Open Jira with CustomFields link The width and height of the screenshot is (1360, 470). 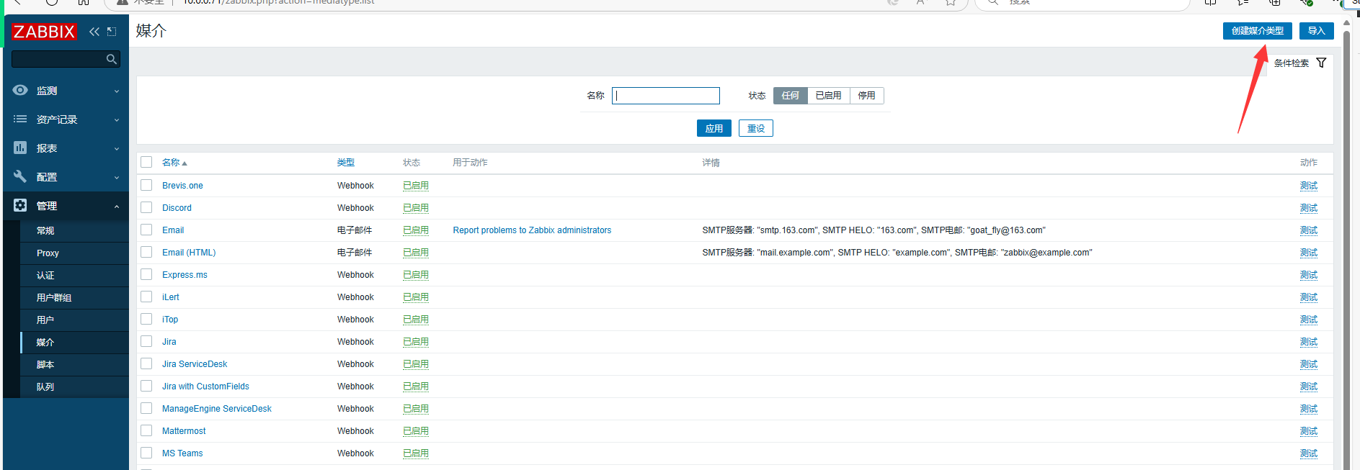point(205,387)
